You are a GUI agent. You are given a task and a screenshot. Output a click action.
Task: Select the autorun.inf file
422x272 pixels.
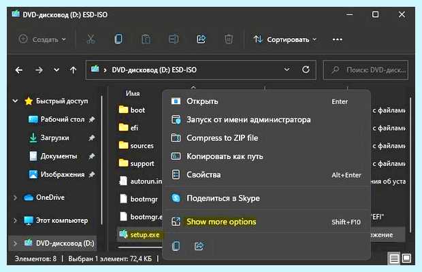[x=140, y=182]
